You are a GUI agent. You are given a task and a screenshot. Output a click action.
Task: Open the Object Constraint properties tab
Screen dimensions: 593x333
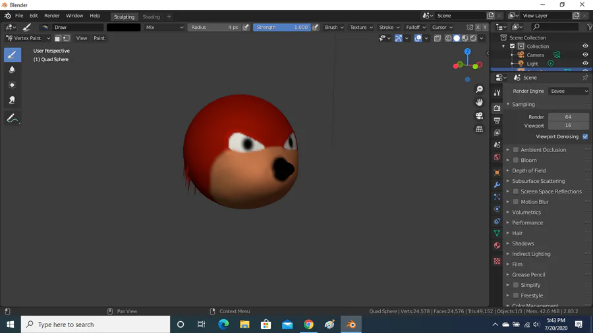(x=497, y=221)
